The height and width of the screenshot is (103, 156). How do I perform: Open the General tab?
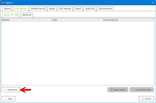coord(7,9)
